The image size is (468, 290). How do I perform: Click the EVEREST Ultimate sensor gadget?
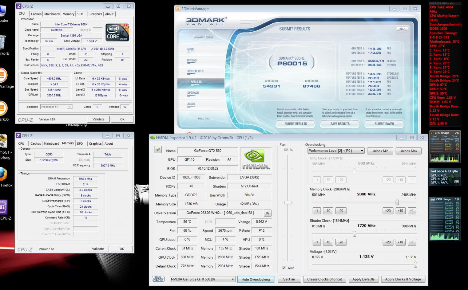[445, 64]
